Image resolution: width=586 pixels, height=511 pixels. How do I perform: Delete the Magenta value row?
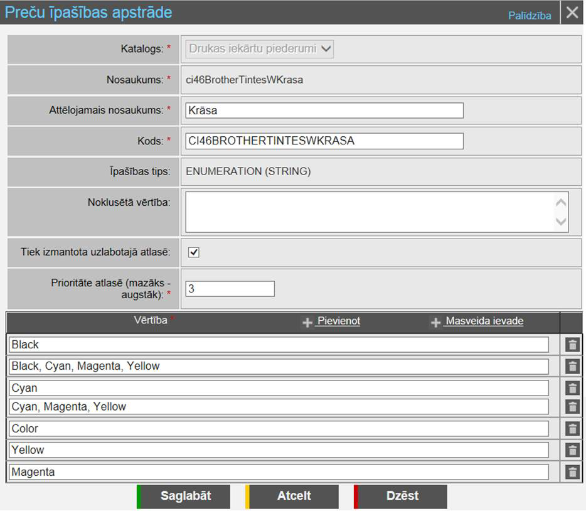point(572,472)
